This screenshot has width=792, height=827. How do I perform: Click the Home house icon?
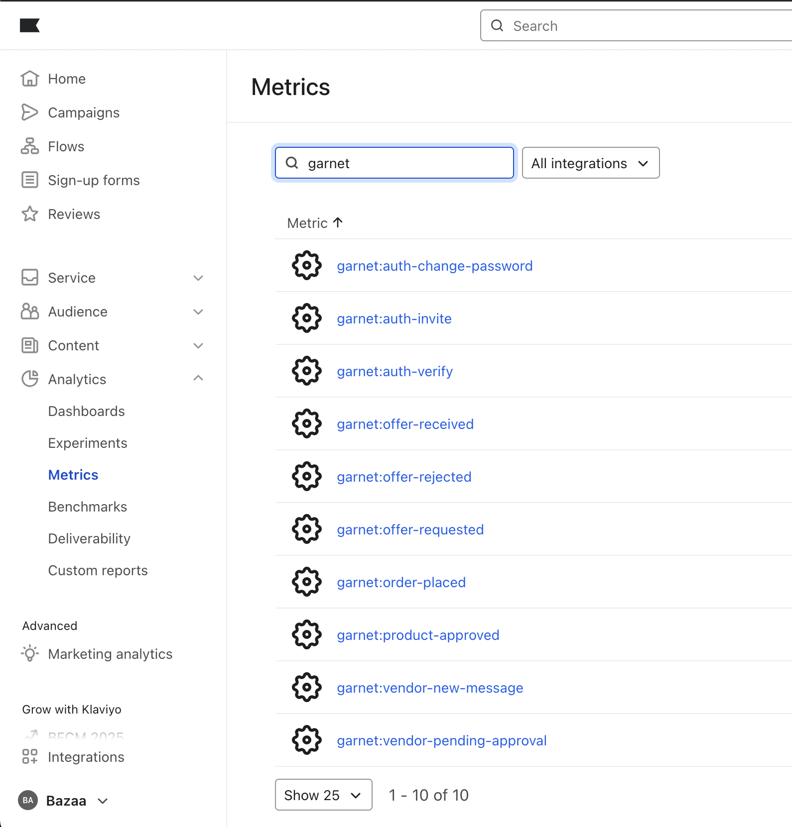(29, 79)
